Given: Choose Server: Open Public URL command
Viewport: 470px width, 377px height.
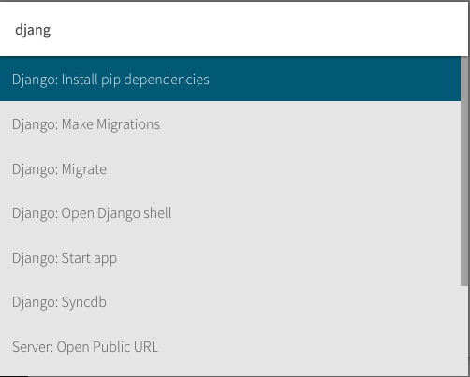Looking at the screenshot, I should click(230, 347).
